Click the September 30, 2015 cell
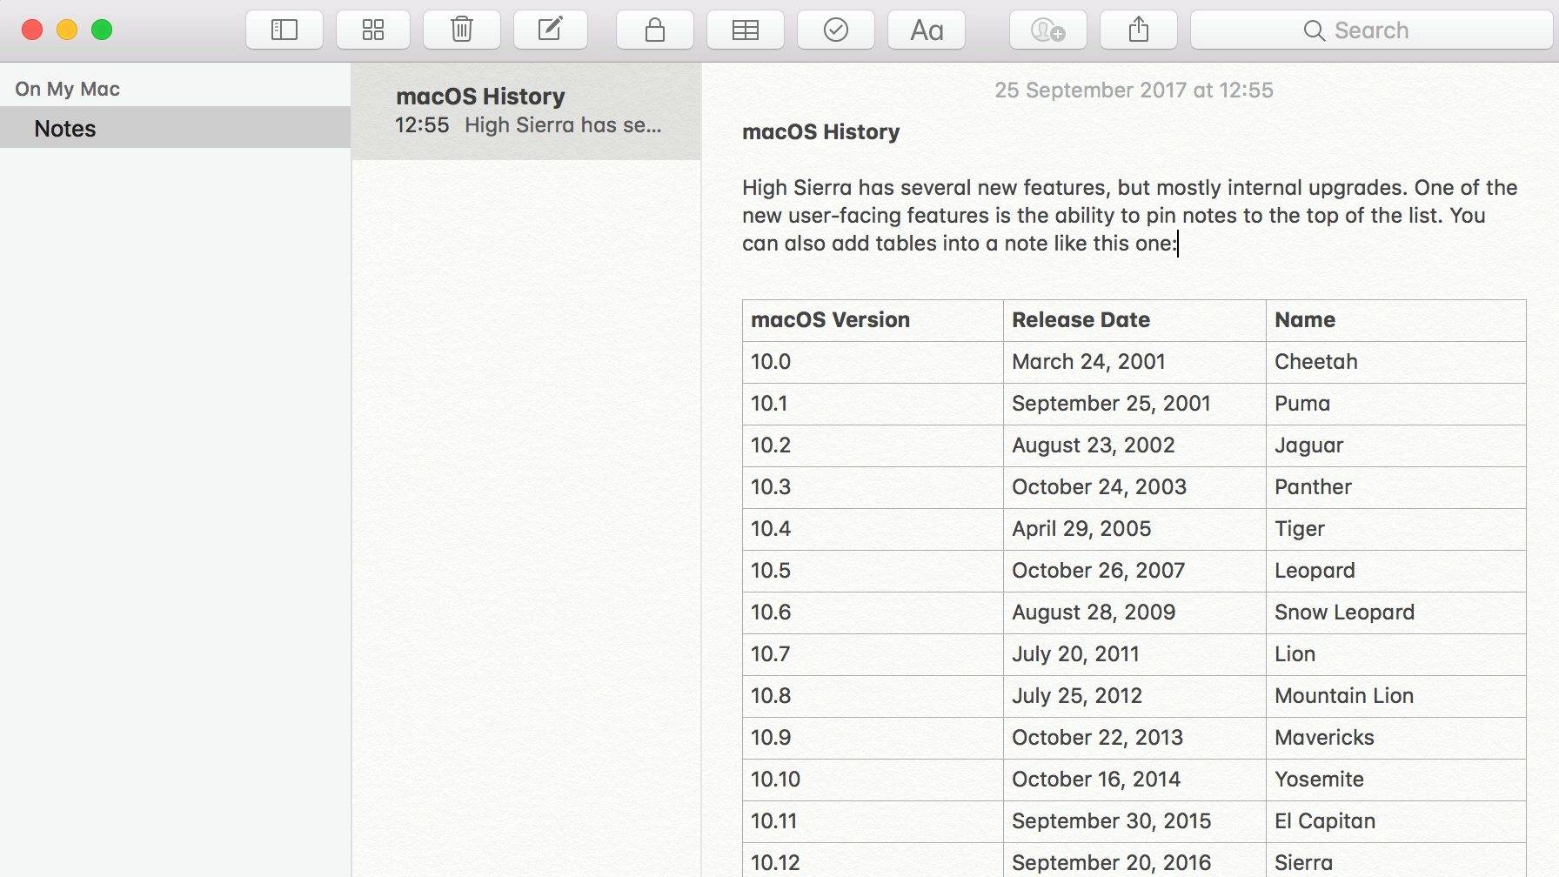1559x877 pixels. 1134,821
